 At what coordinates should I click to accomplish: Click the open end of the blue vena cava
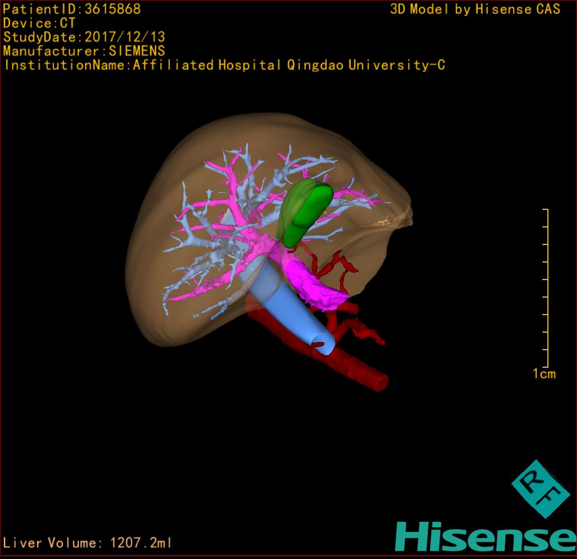pyautogui.click(x=323, y=344)
